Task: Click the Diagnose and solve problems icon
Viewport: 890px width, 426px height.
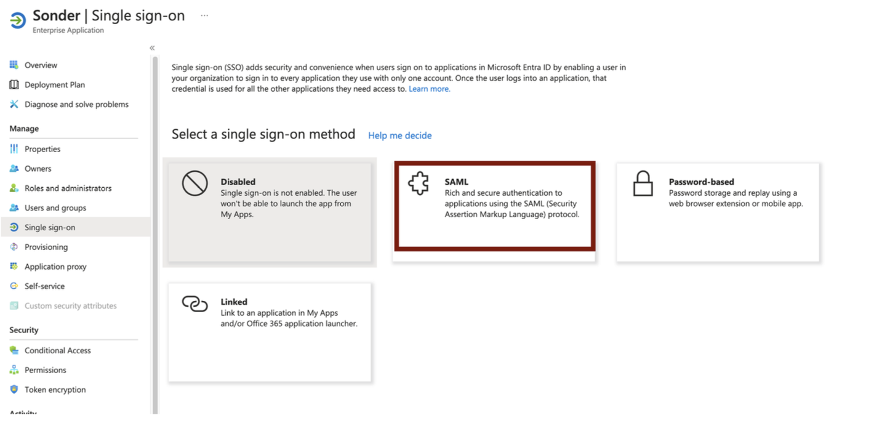Action: click(x=14, y=104)
